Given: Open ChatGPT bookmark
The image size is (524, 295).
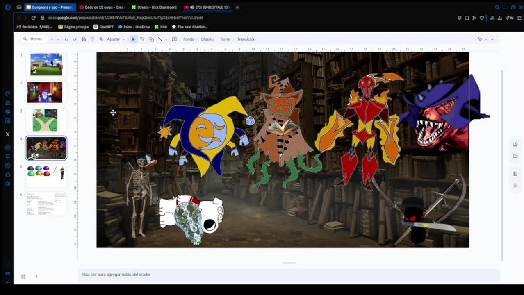Looking at the screenshot, I should click(104, 27).
